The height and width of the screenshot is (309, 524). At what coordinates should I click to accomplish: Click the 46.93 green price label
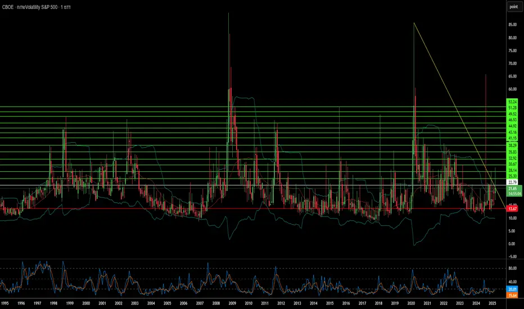pos(512,120)
